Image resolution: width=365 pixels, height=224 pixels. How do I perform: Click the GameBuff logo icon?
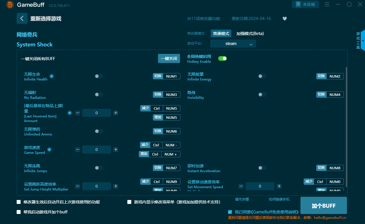tap(10, 5)
